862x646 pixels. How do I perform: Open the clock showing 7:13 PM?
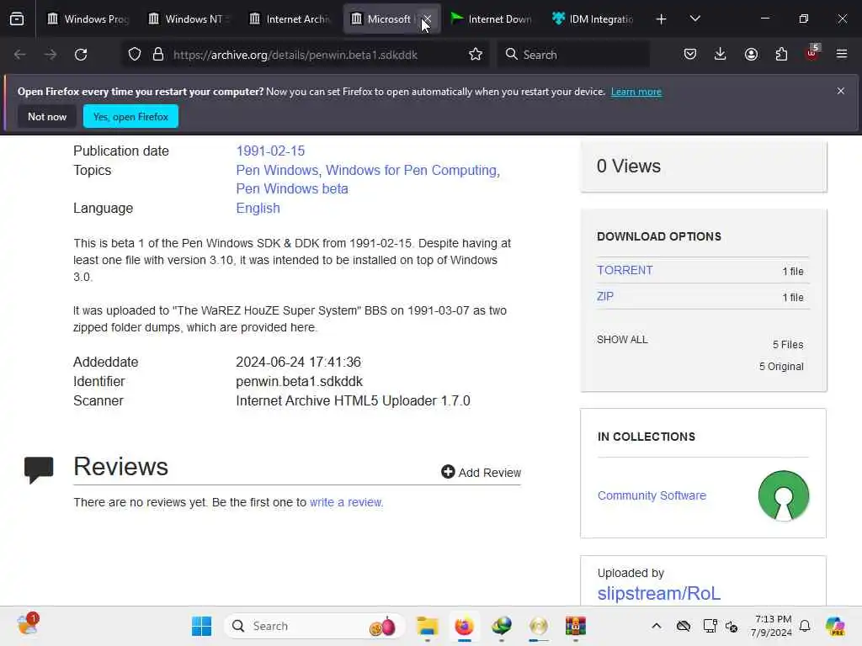771,626
